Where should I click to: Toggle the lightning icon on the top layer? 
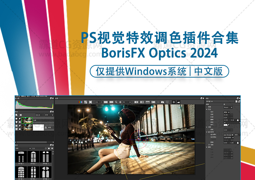pyautogui.click(x=20, y=119)
